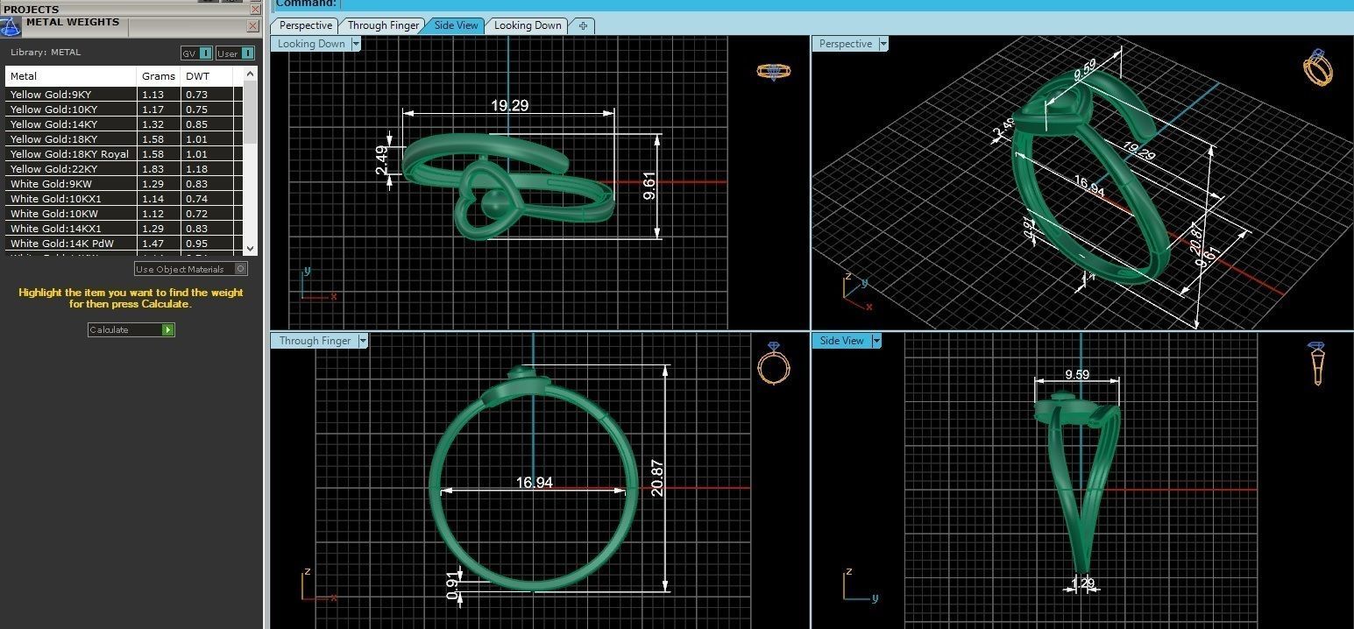Click the Looking Down viewport title label
The image size is (1354, 629).
point(311,44)
